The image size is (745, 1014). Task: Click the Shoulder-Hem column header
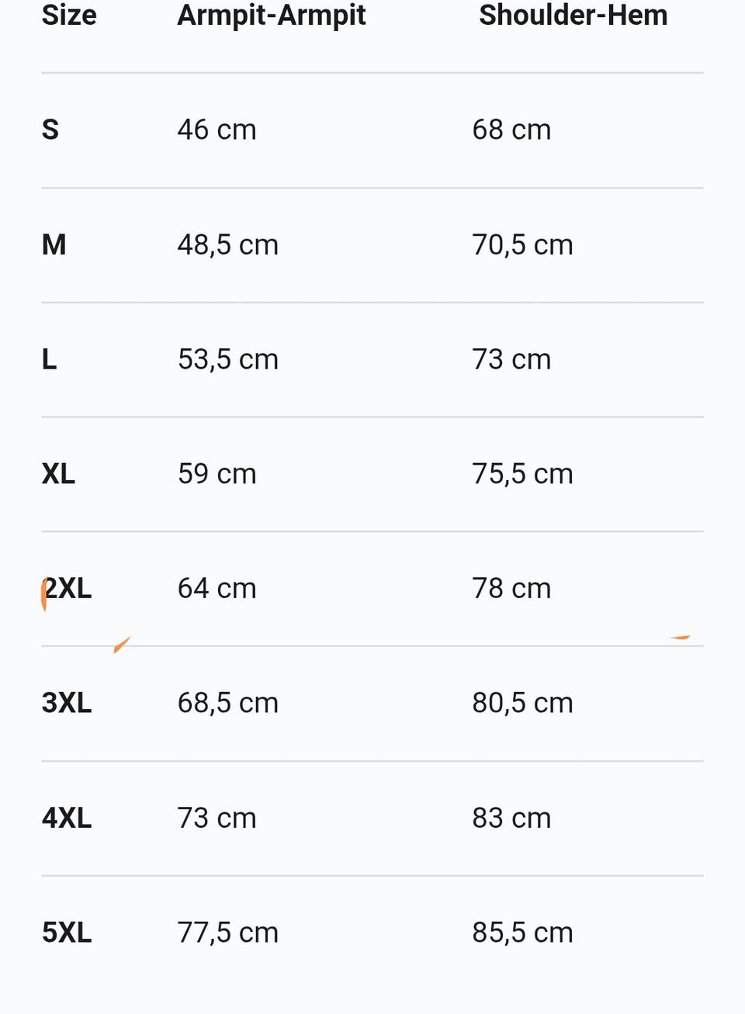coord(573,16)
